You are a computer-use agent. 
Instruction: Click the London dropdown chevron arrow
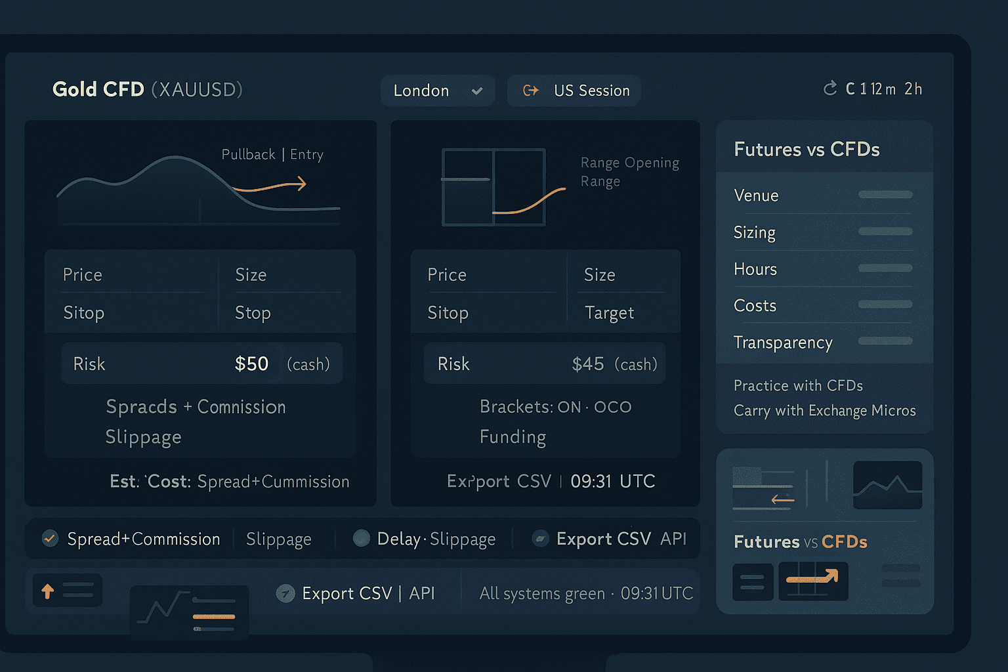click(x=477, y=91)
